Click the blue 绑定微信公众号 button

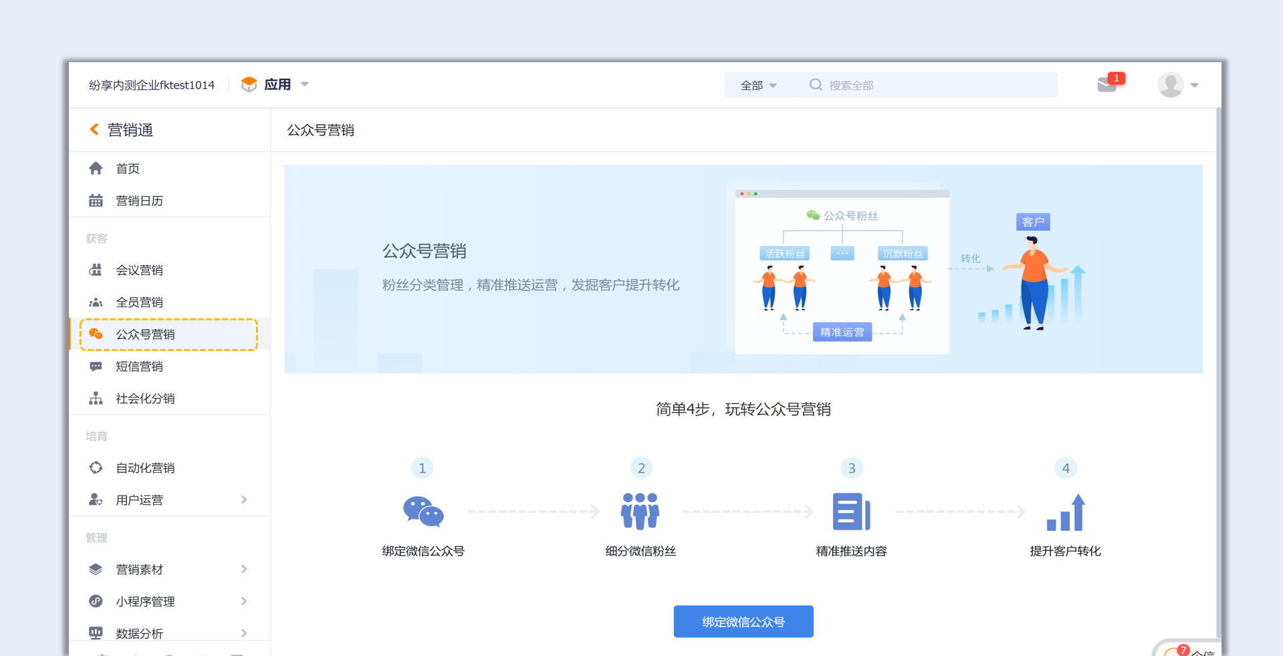743,621
